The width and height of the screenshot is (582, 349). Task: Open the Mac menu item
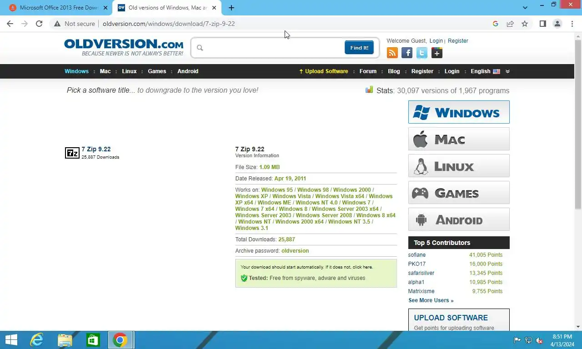pos(105,71)
